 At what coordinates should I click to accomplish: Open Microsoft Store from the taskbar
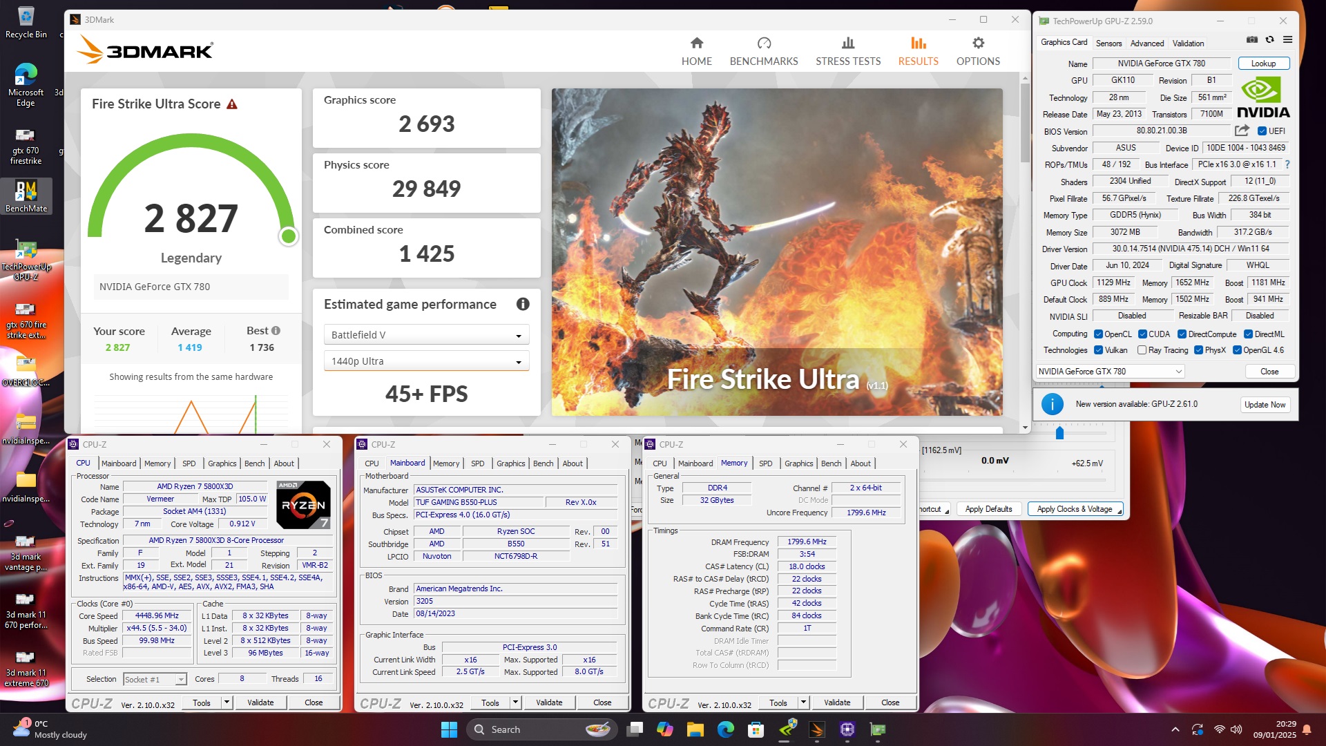point(756,729)
